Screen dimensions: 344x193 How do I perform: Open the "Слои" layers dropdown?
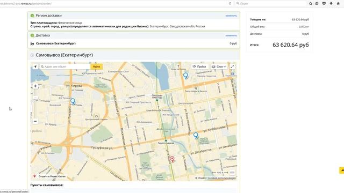pyautogui.click(x=219, y=66)
